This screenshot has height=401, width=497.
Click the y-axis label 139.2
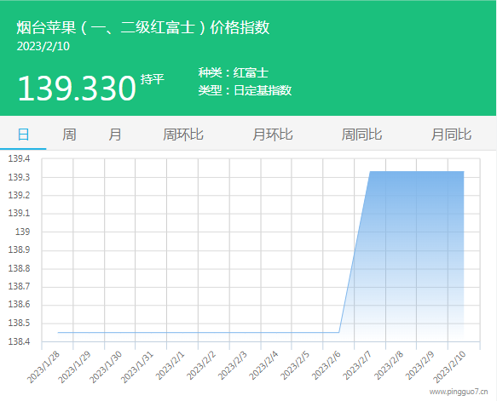point(19,195)
